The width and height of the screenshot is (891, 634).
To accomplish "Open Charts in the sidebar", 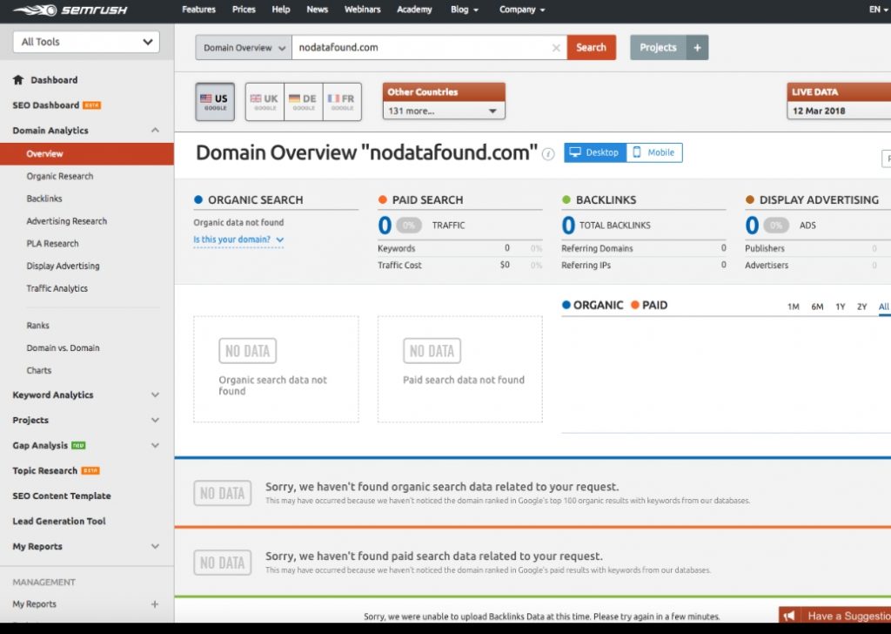I will pos(38,371).
